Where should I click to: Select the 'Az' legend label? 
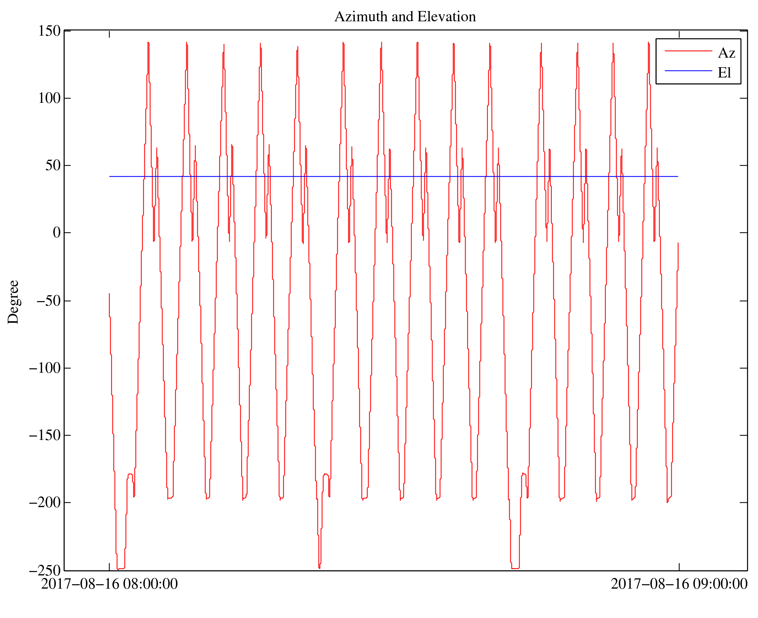click(x=726, y=53)
